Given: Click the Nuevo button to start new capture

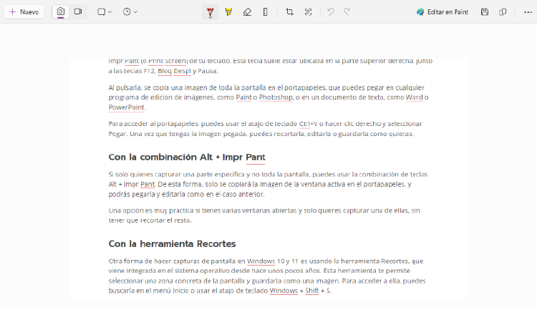Looking at the screenshot, I should pyautogui.click(x=24, y=12).
